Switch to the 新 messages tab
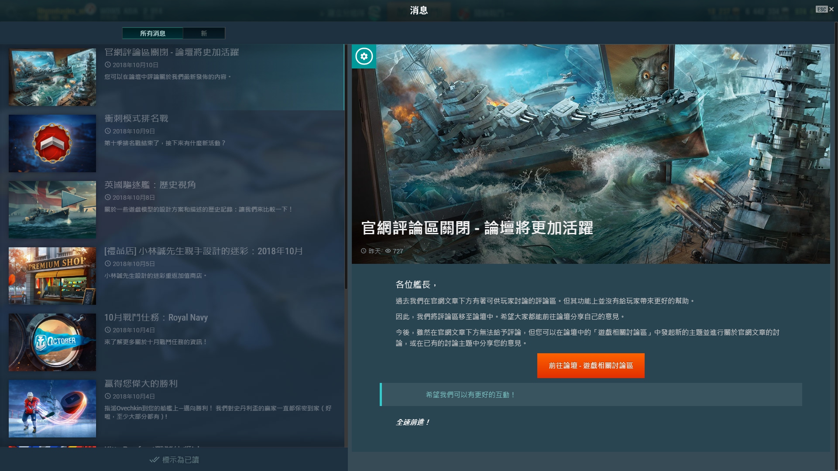Image resolution: width=838 pixels, height=471 pixels. click(x=204, y=33)
